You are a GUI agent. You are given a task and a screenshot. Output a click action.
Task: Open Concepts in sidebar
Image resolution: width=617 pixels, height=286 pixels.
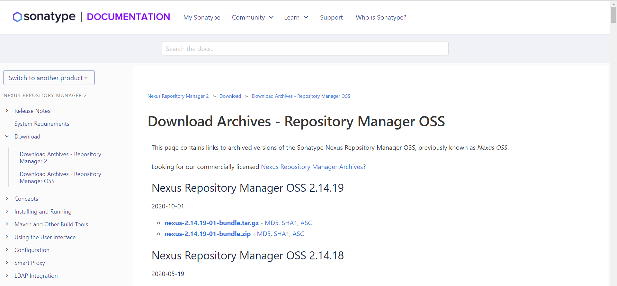26,199
